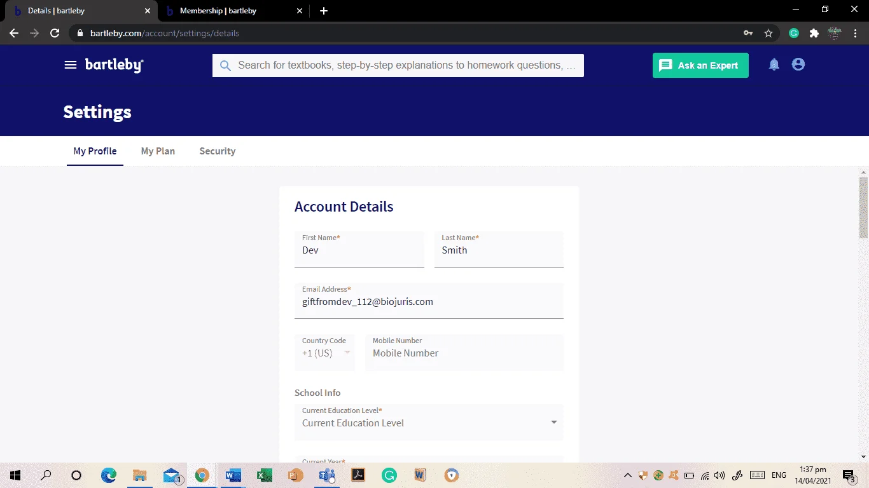869x488 pixels.
Task: Click the search magnifier icon
Action: [x=225, y=65]
